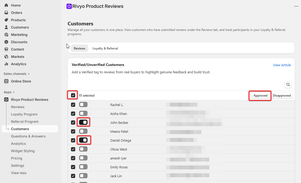Uncheck the checkbox for Emily Rosas

pyautogui.click(x=73, y=167)
